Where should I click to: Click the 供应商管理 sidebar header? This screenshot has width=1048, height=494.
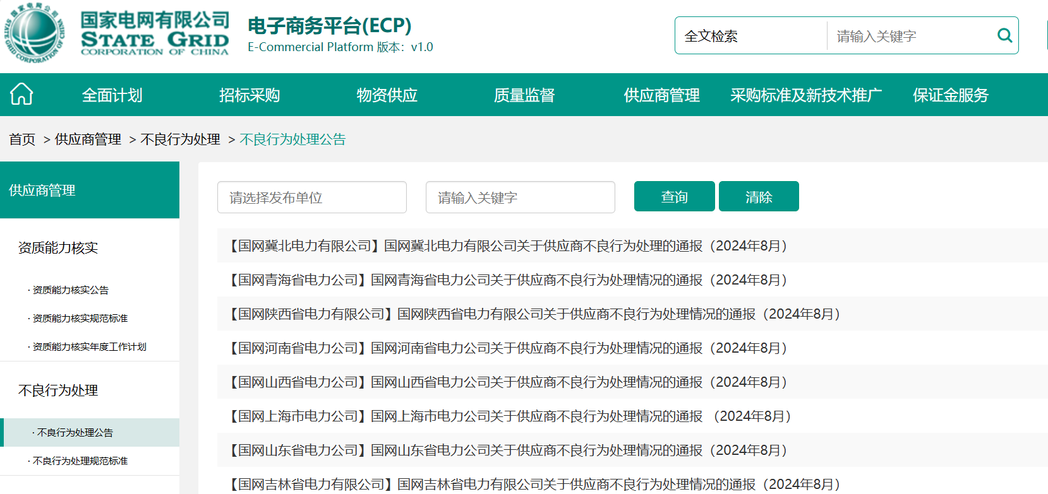(90, 190)
